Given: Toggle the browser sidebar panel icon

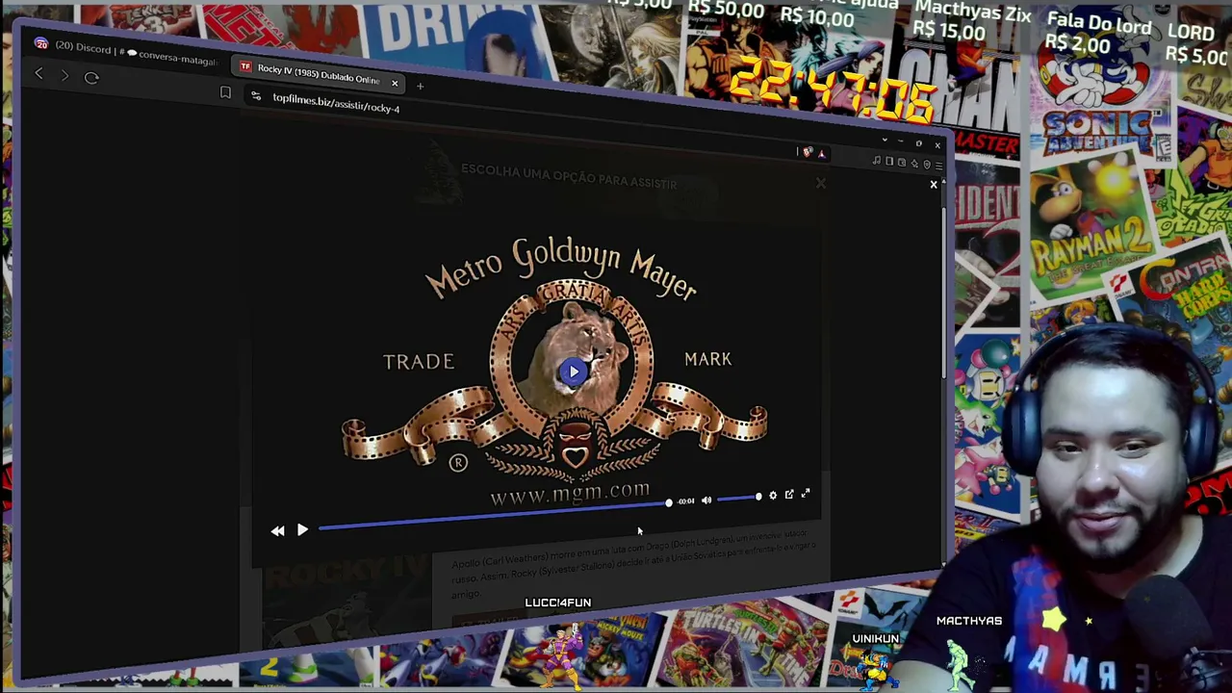Looking at the screenshot, I should [x=889, y=162].
